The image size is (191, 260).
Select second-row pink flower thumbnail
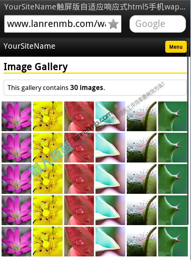[16, 147]
